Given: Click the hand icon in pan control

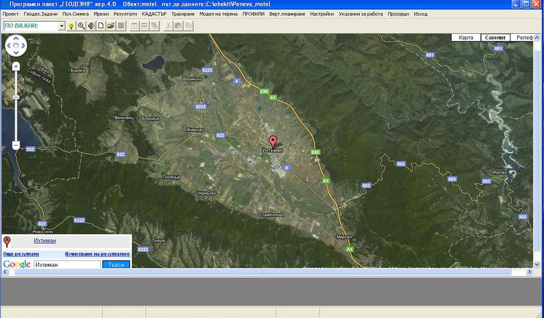Looking at the screenshot, I should tap(16, 45).
